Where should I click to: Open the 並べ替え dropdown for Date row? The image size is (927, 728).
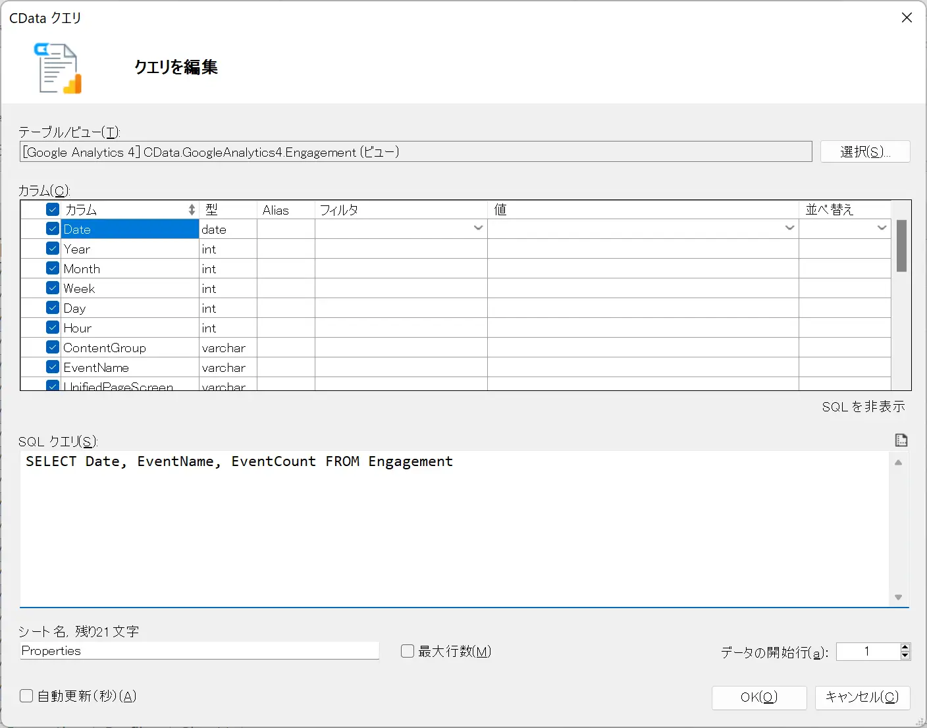[x=882, y=228]
